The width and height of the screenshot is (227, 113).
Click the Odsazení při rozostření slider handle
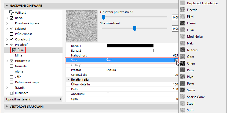click(104, 17)
